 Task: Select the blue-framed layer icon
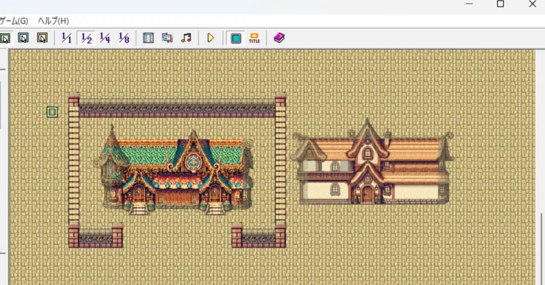[x=23, y=38]
